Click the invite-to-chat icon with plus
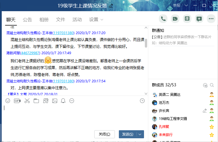Image resolution: width=218 pixels, height=142 pixels. [x=199, y=19]
